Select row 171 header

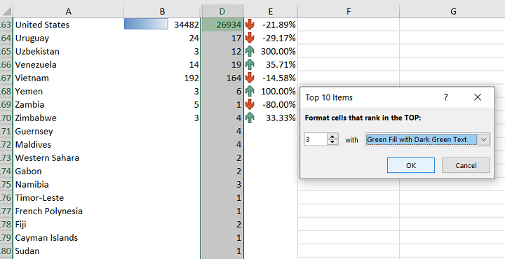click(x=6, y=132)
